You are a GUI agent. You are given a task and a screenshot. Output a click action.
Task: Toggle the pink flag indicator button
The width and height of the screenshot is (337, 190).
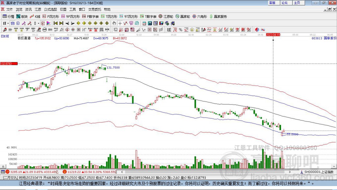pyautogui.click(x=49, y=23)
